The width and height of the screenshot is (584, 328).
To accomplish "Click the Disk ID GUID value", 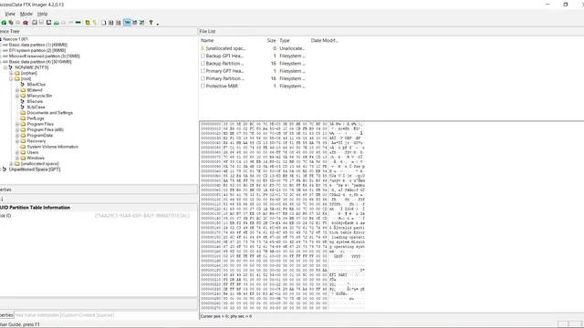I will (x=142, y=216).
